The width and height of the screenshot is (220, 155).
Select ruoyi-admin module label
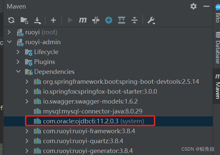(43, 42)
